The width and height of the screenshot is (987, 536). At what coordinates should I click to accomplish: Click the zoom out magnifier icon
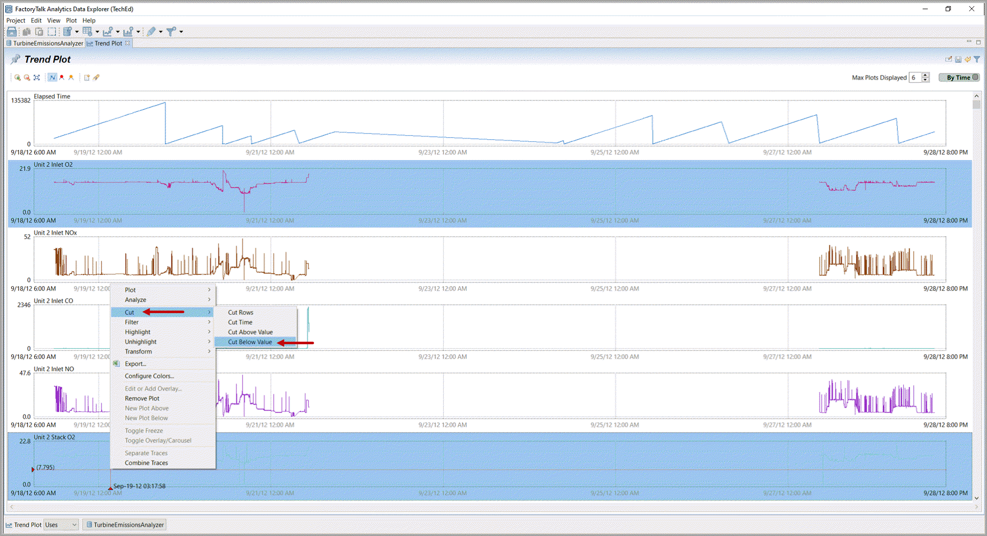tap(27, 78)
